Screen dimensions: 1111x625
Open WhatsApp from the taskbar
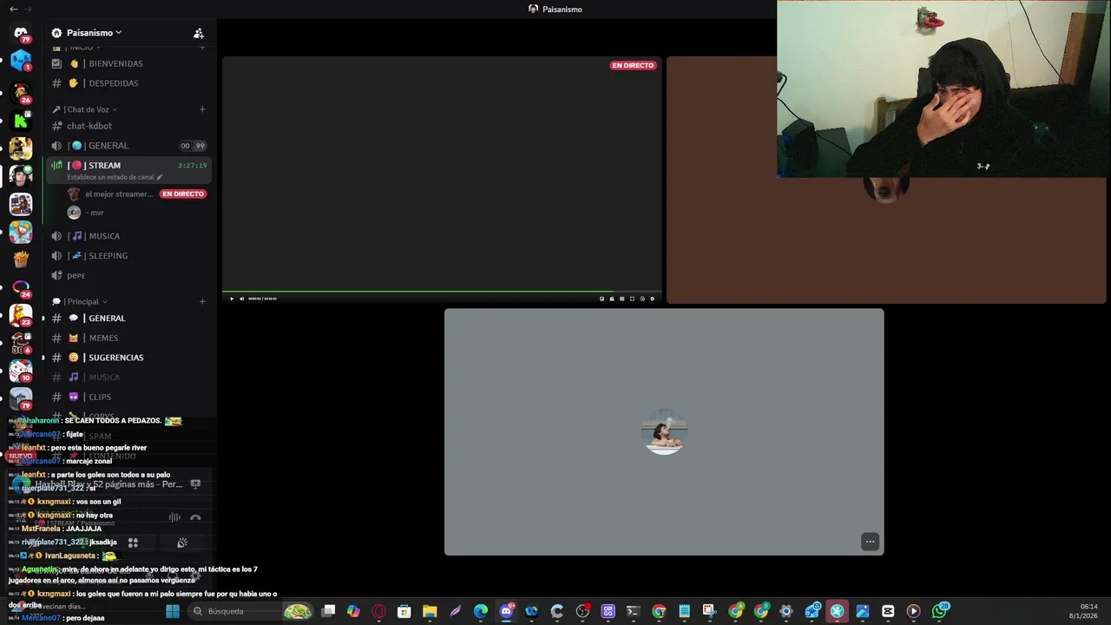tap(939, 611)
